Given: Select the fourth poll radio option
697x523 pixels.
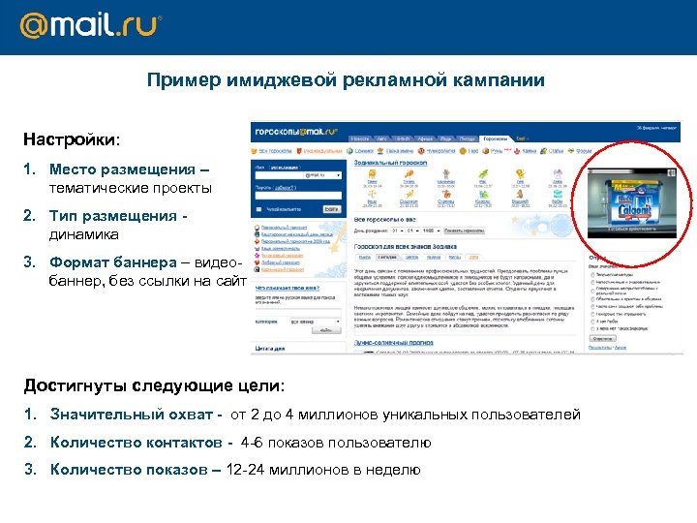Looking at the screenshot, I should tap(592, 299).
